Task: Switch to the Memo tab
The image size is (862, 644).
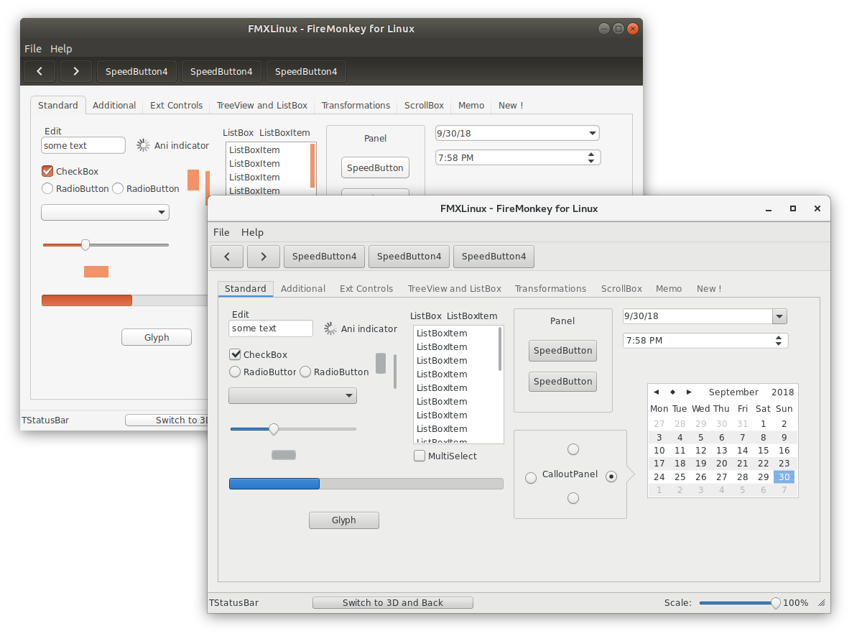Action: (x=669, y=288)
